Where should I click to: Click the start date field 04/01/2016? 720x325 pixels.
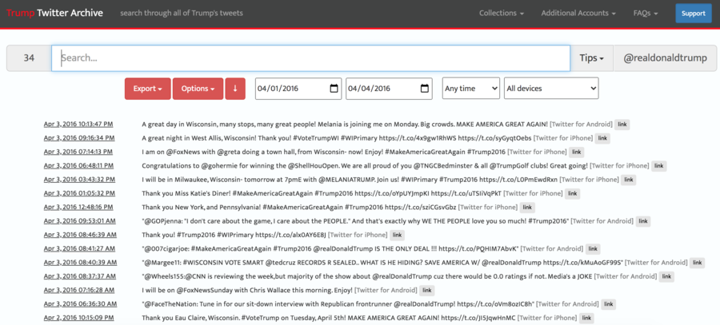pos(298,89)
